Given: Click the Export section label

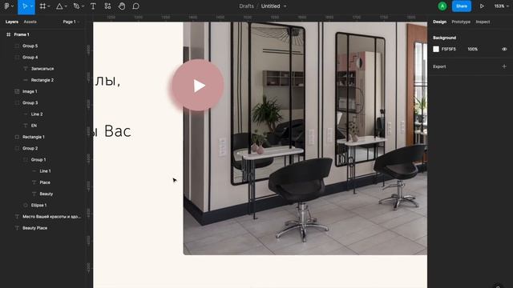Looking at the screenshot, I should (x=439, y=66).
